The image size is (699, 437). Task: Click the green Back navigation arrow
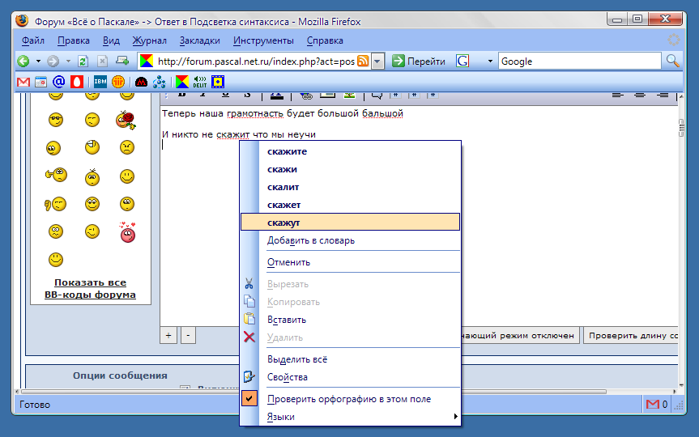click(x=24, y=62)
